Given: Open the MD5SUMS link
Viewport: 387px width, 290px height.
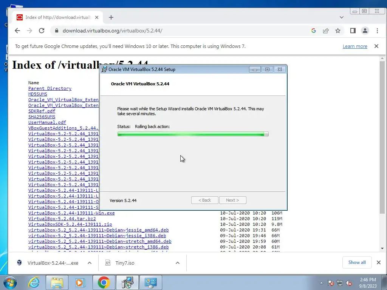Looking at the screenshot, I should pyautogui.click(x=37, y=94).
